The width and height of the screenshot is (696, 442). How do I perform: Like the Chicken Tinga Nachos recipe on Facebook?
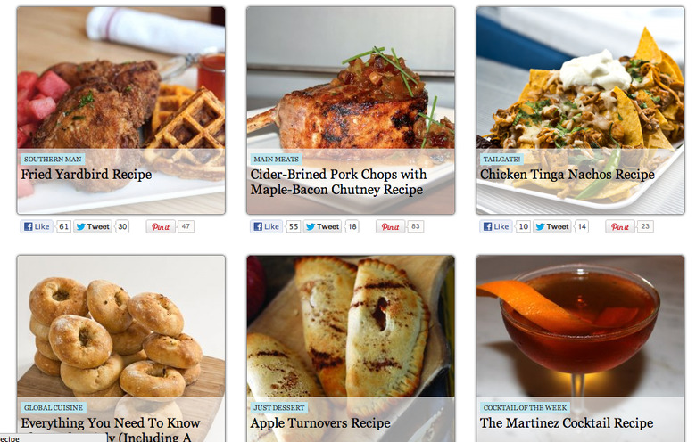(496, 226)
